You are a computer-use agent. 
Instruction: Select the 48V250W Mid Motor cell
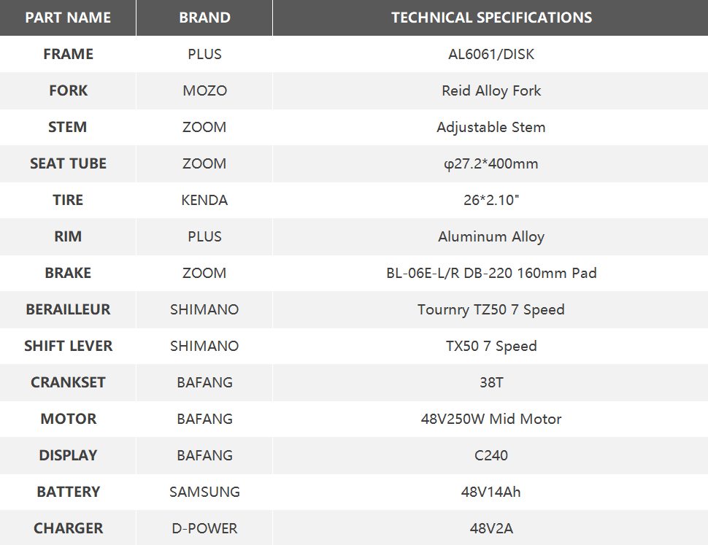(491, 419)
